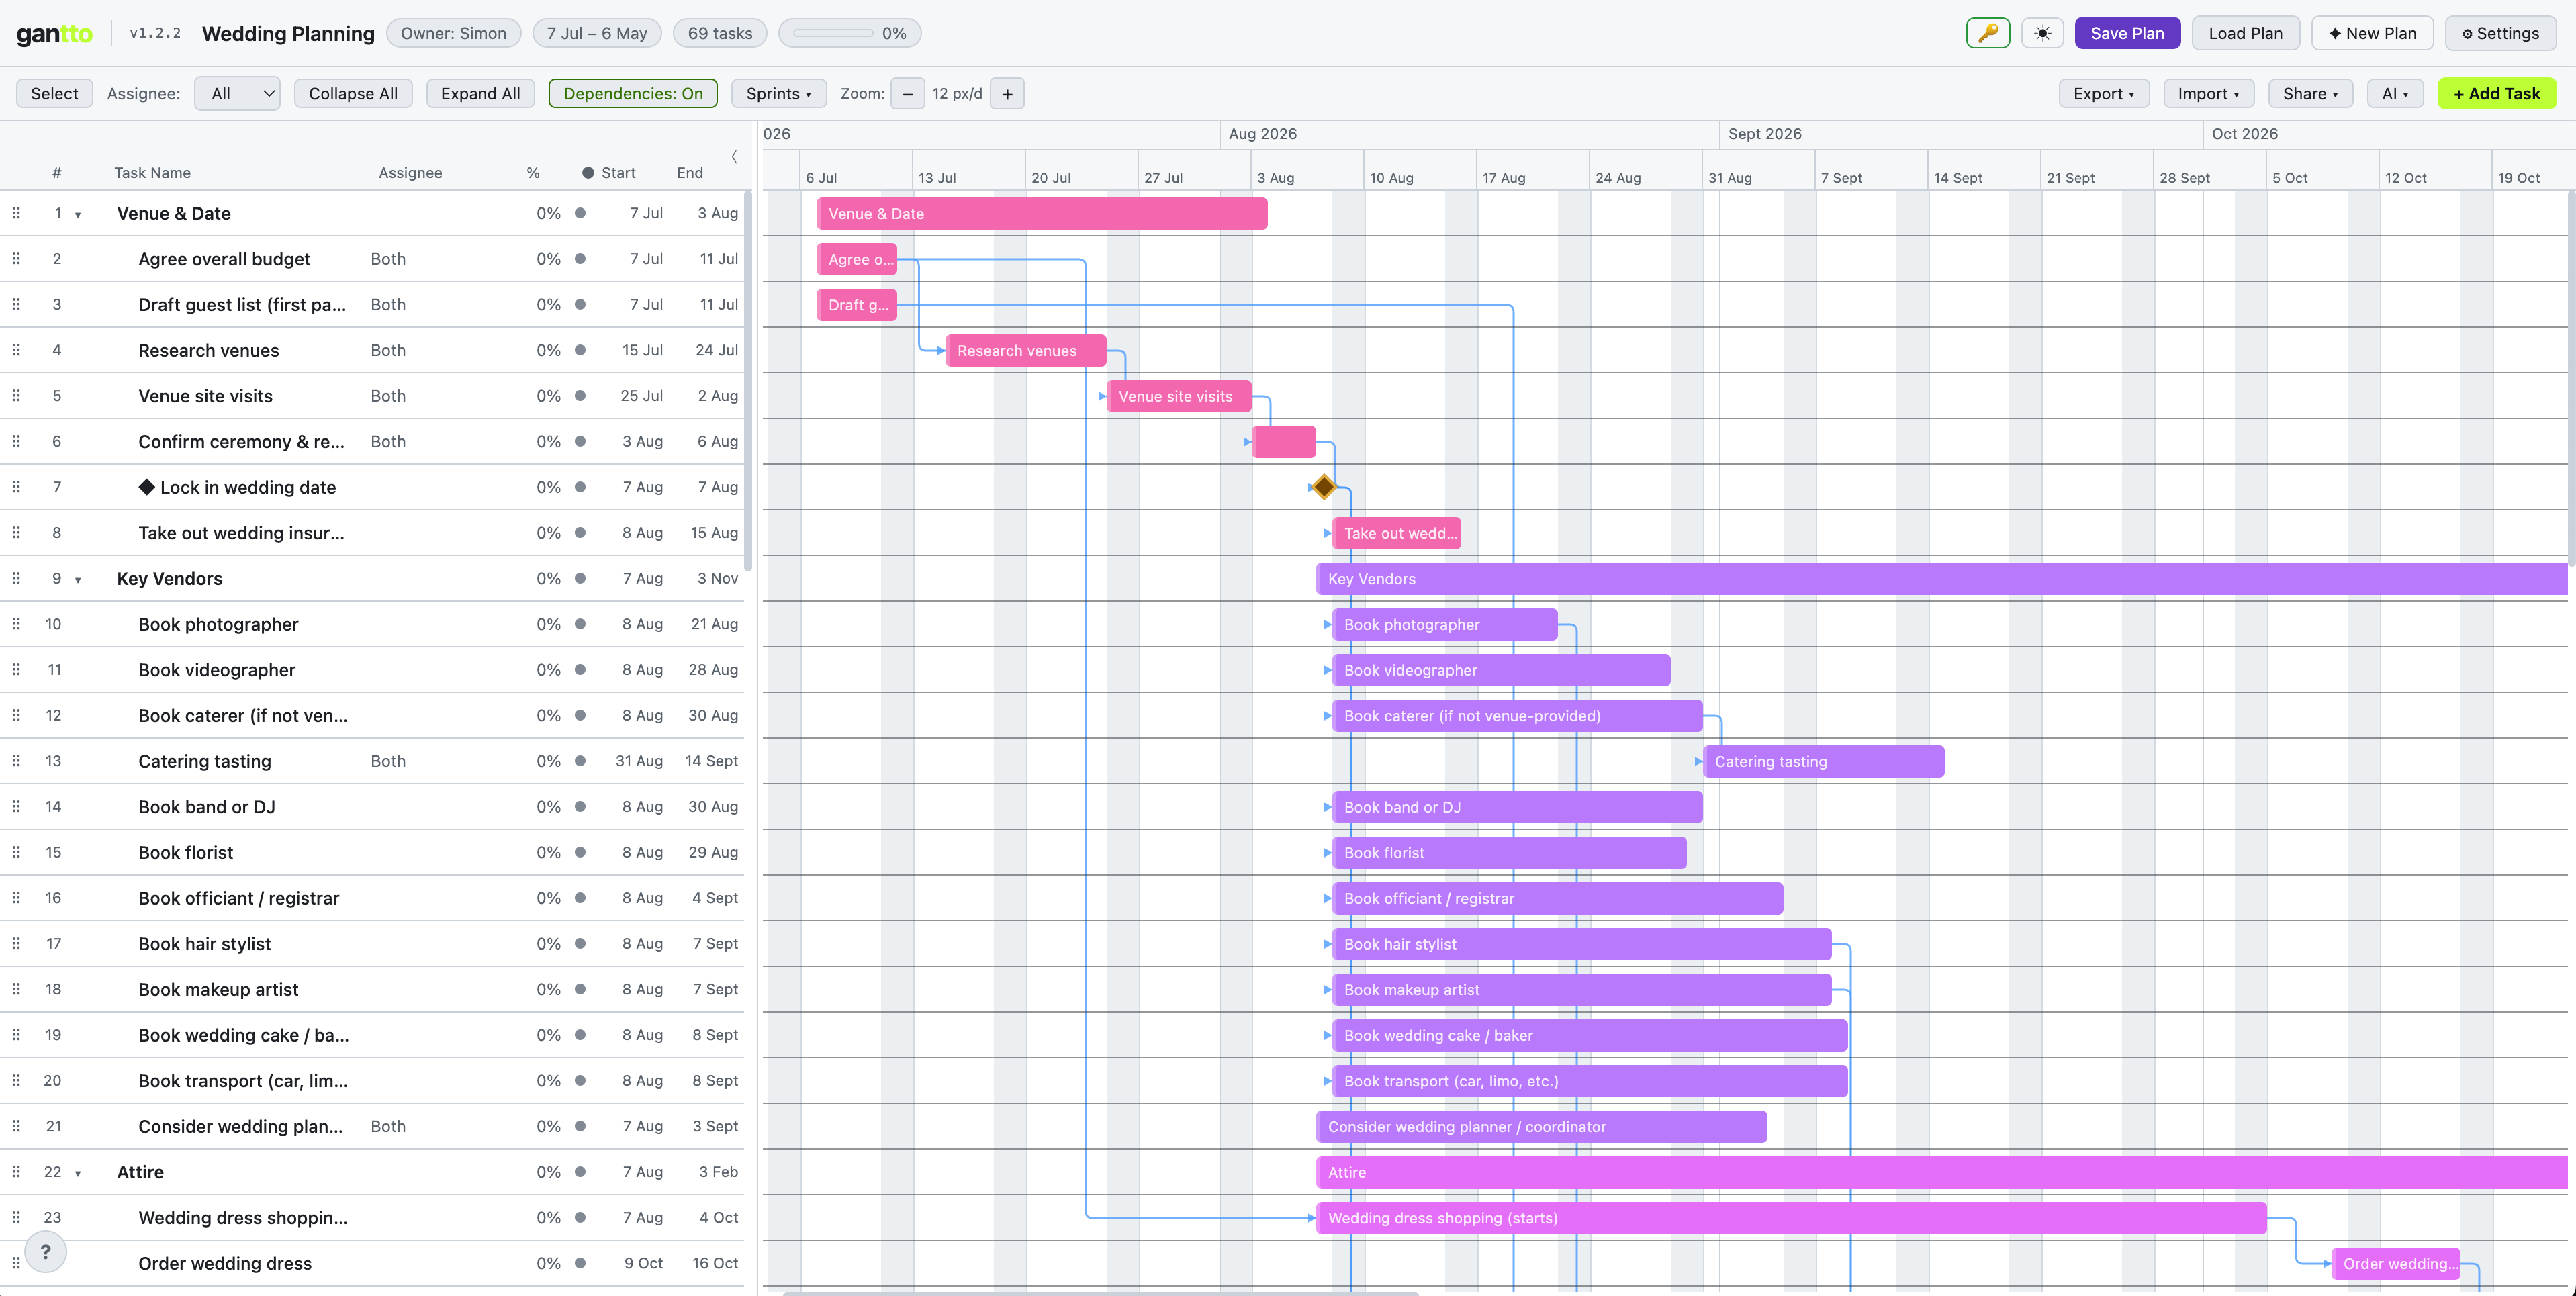Click drag handle of Book florist row
2576x1296 pixels.
[x=16, y=852]
